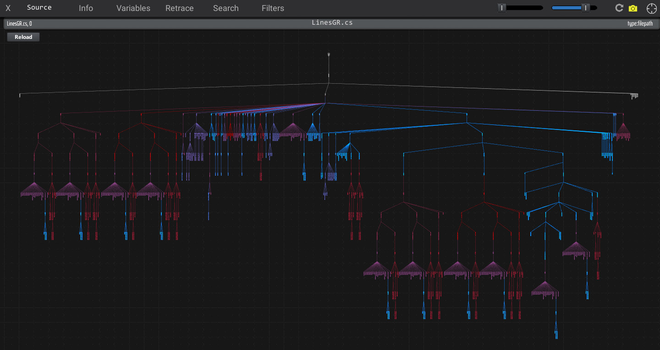Click the left black slider handle

pos(503,7)
